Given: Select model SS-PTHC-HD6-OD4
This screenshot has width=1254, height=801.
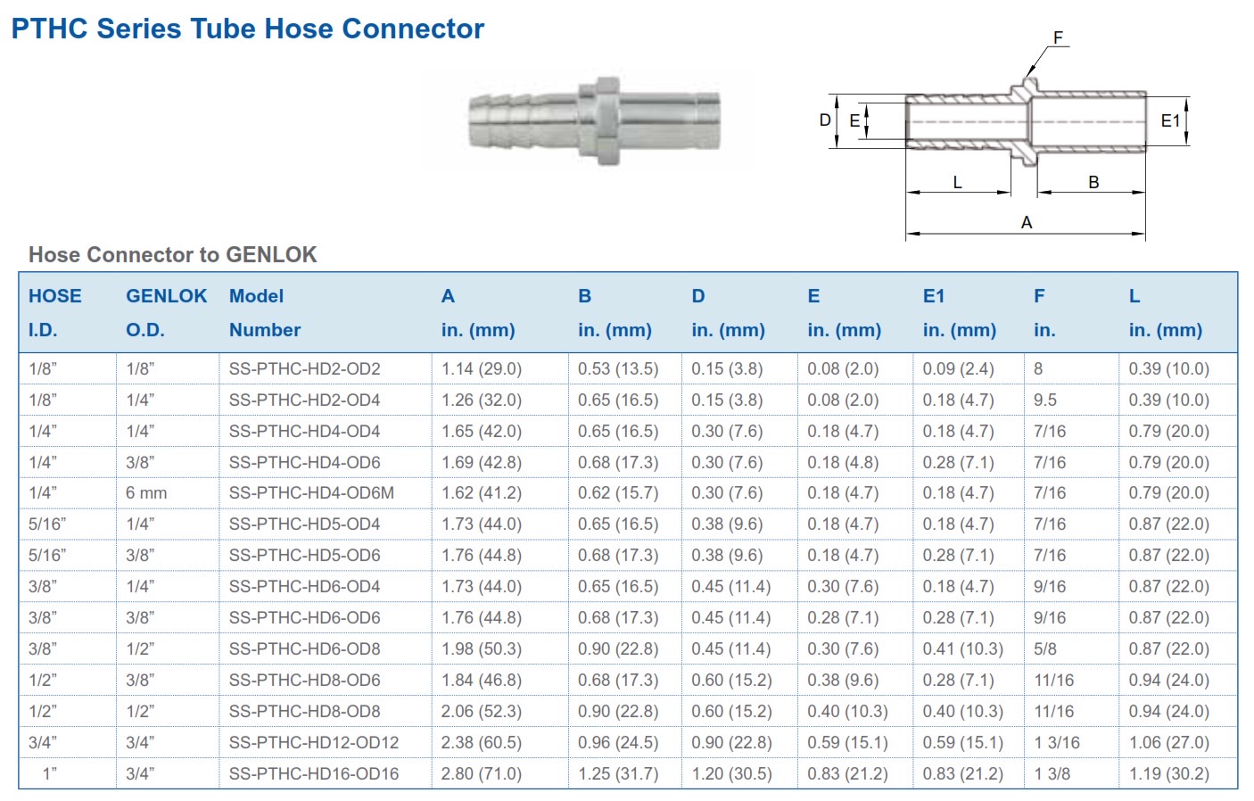Looking at the screenshot, I should click(304, 587).
